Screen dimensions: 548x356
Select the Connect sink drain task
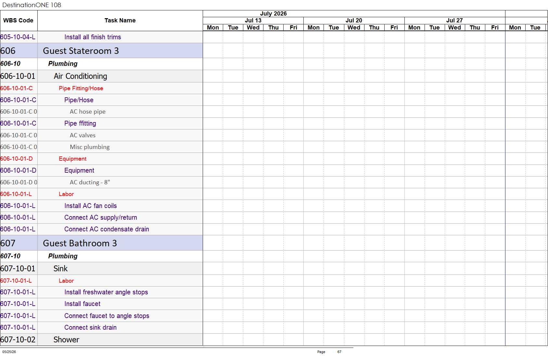[90, 327]
